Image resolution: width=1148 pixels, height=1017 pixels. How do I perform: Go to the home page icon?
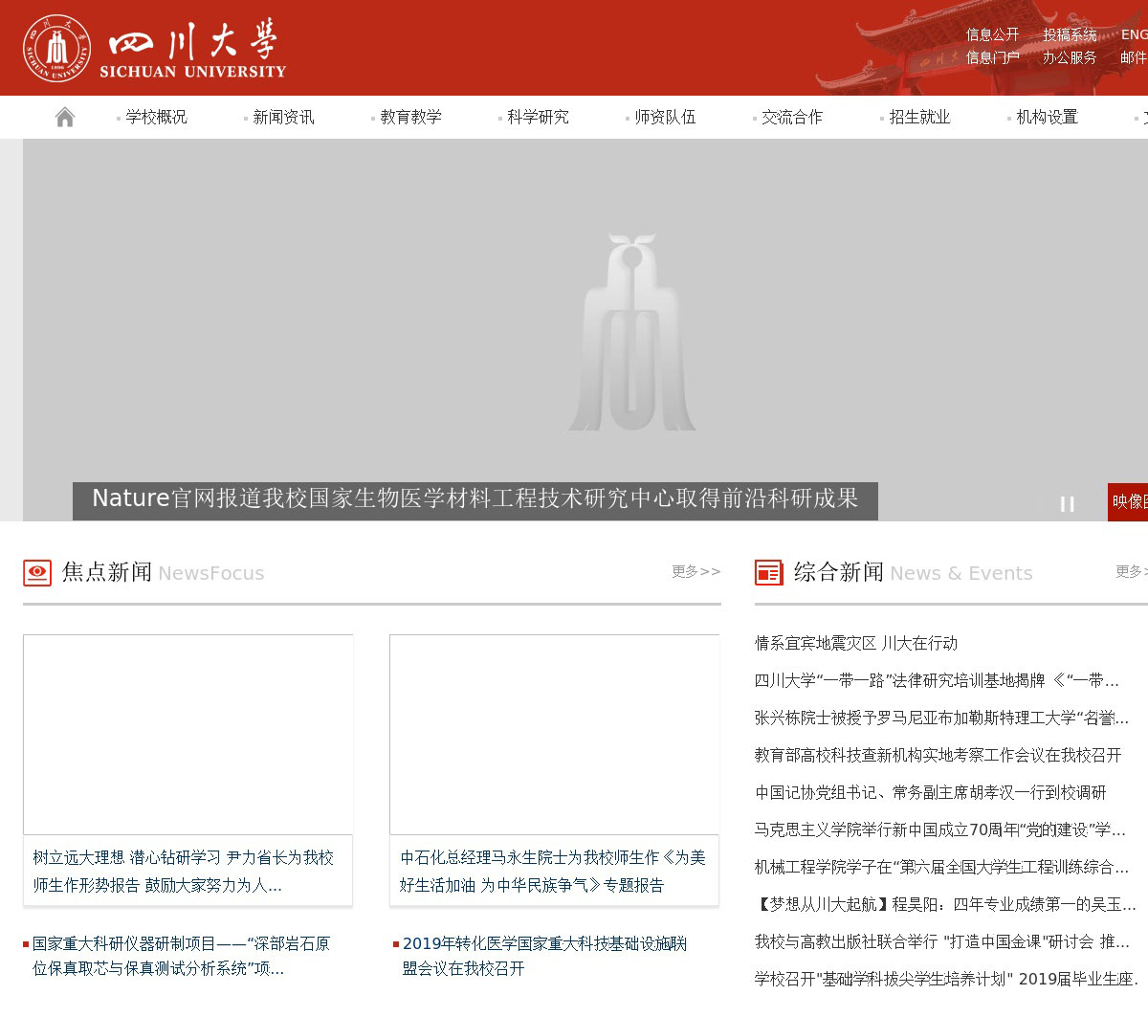[65, 117]
